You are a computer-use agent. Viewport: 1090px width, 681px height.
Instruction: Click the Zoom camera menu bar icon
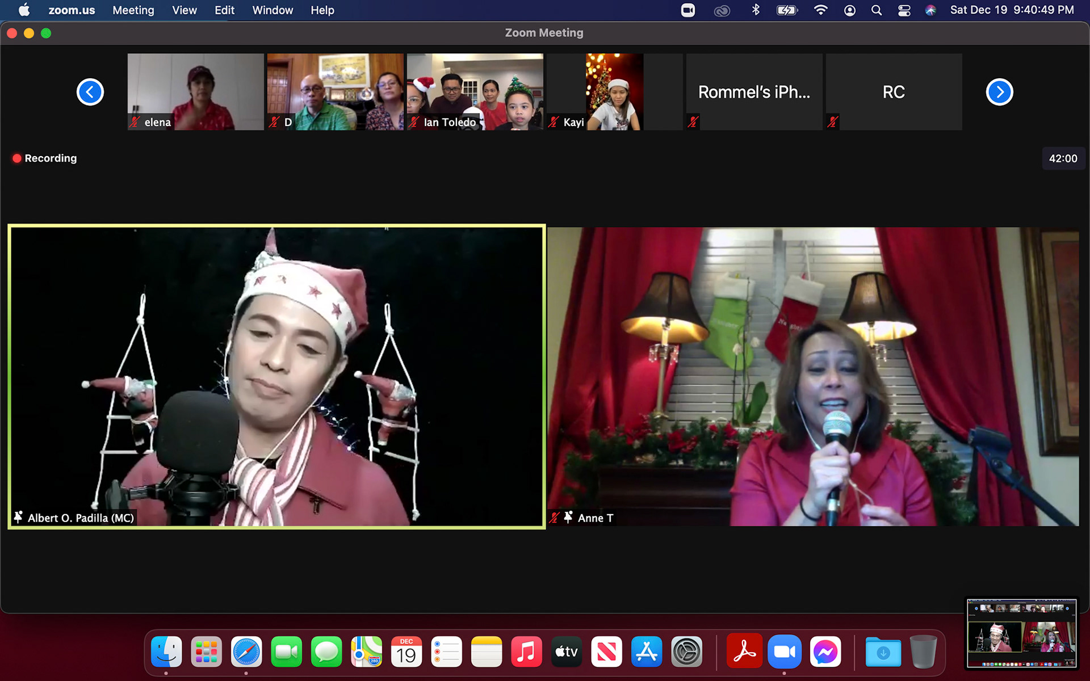[687, 10]
